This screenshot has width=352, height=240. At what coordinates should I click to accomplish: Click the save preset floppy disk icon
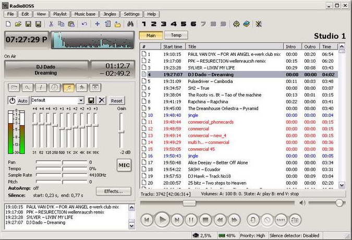tap(91, 100)
